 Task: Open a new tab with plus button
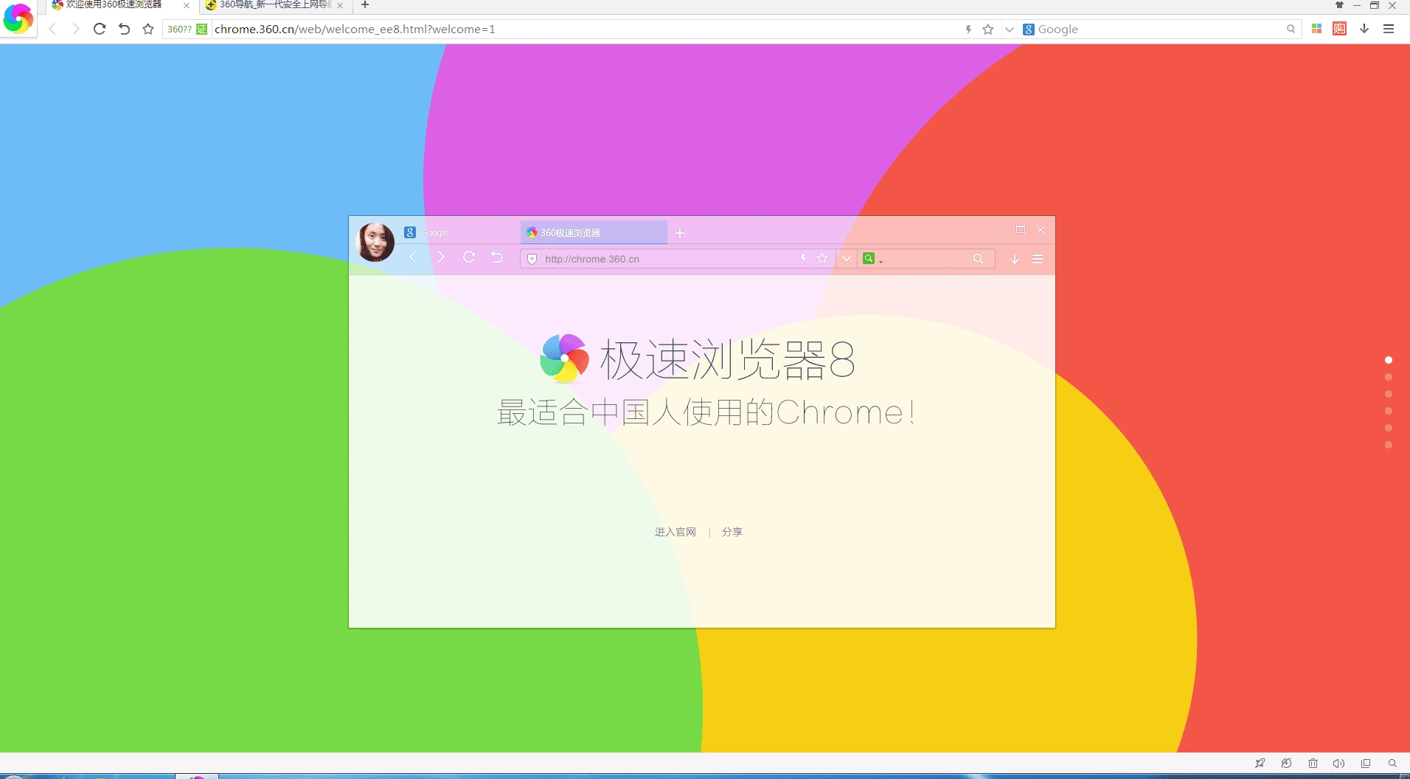click(364, 5)
